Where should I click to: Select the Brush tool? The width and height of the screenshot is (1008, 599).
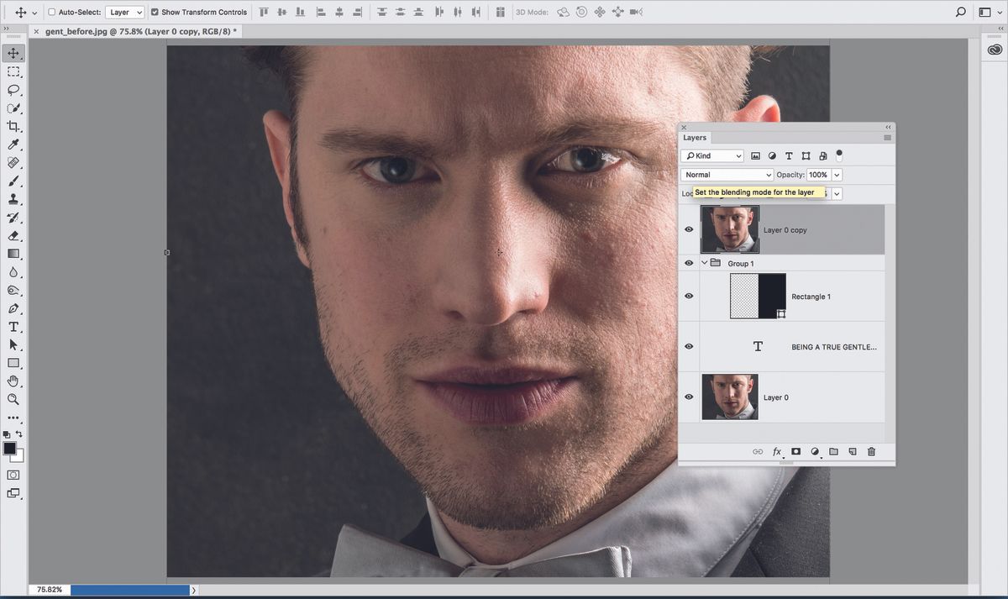[x=13, y=181]
